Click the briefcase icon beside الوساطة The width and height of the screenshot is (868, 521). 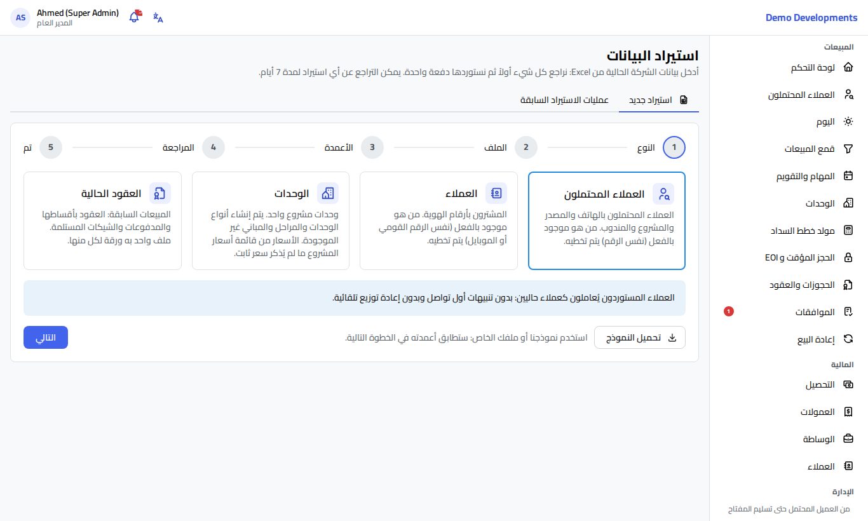click(848, 439)
